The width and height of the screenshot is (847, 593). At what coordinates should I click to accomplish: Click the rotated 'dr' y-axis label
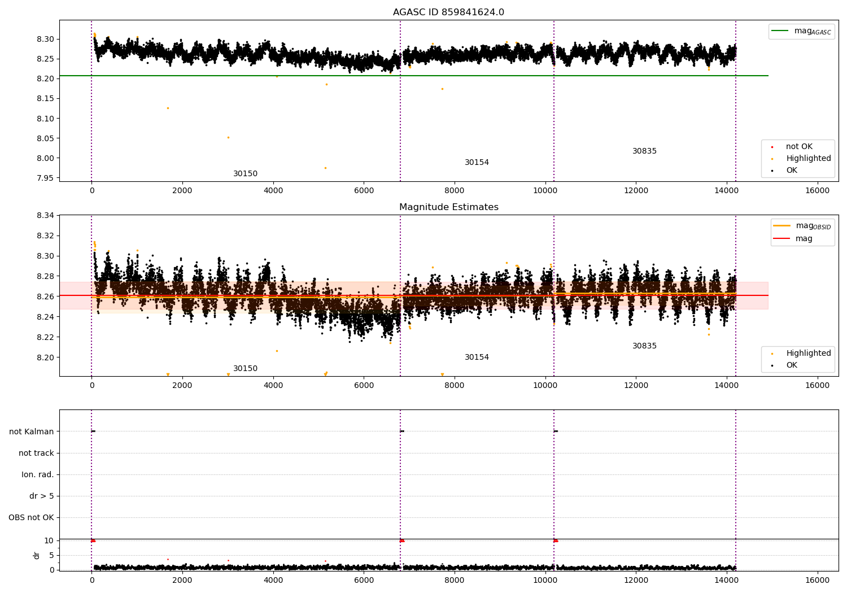click(37, 555)
